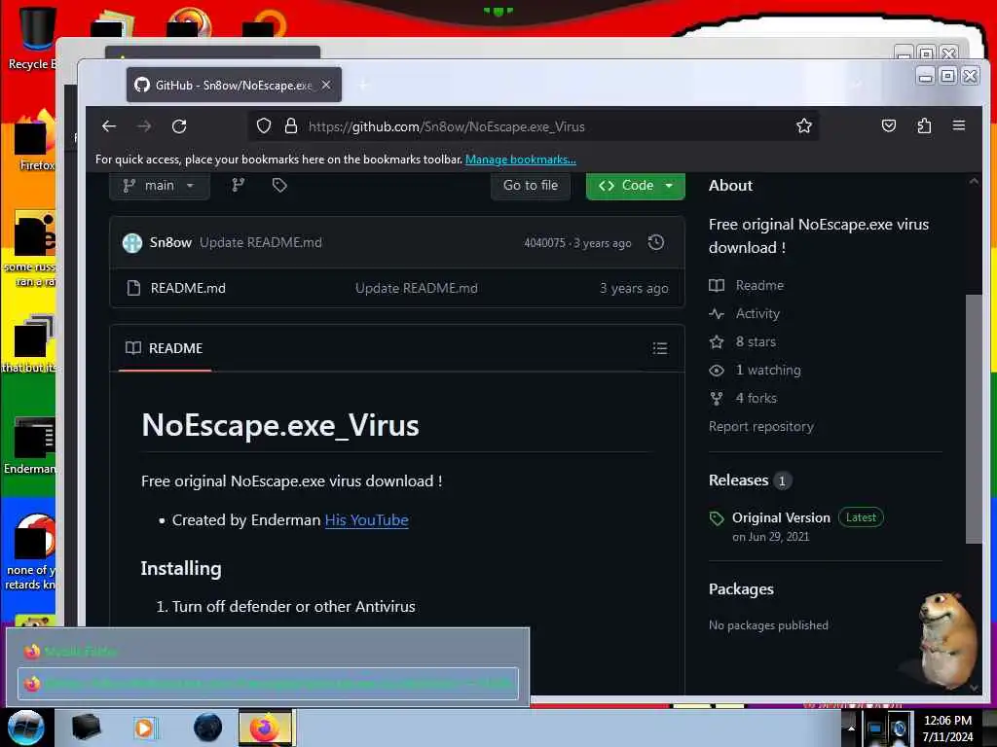Expand the main branch dropdown
This screenshot has width=997, height=747.
tap(160, 186)
